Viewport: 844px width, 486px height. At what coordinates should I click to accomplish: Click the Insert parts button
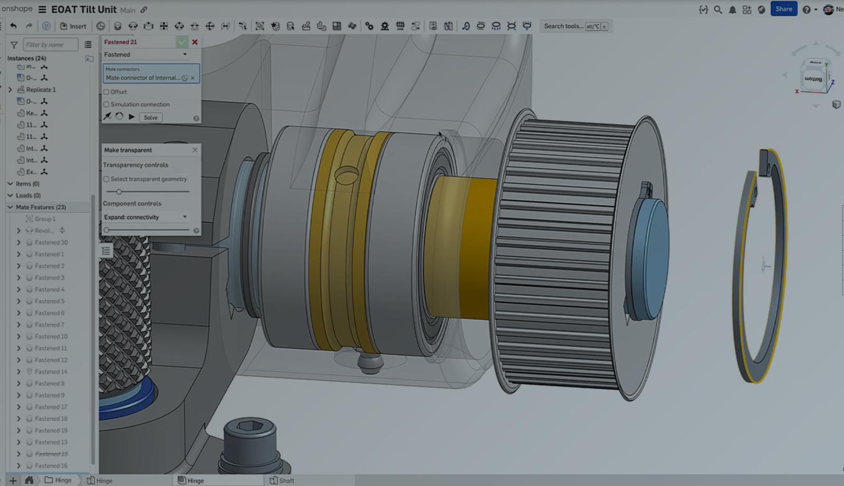[x=73, y=26]
